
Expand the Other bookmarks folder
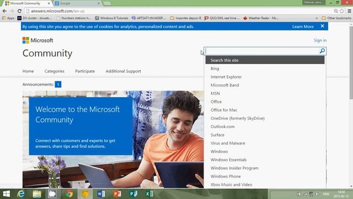click(x=336, y=18)
